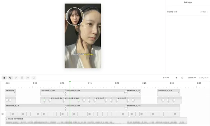Click the Settings panel heading
210x126 pixels.
tap(187, 2)
